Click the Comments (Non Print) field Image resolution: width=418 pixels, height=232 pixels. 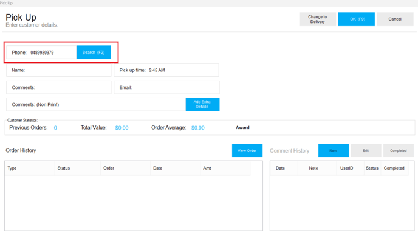click(96, 104)
